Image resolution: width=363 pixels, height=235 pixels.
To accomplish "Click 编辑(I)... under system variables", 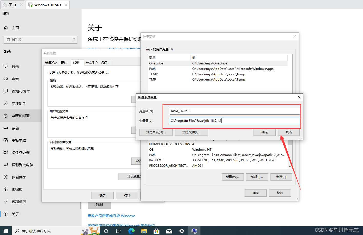I will 257,177.
